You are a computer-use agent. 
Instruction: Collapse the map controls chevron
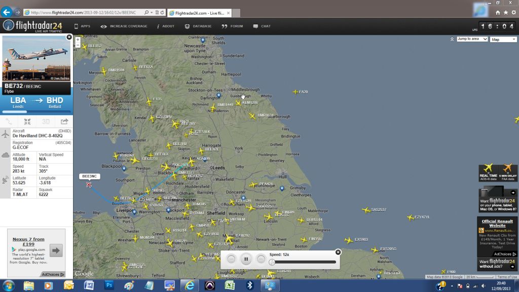click(x=452, y=39)
